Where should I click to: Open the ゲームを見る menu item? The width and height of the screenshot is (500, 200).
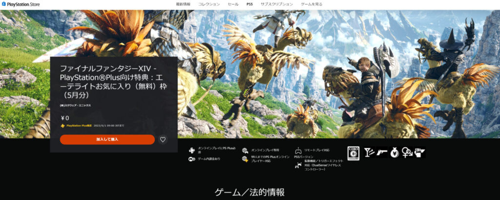(x=312, y=4)
